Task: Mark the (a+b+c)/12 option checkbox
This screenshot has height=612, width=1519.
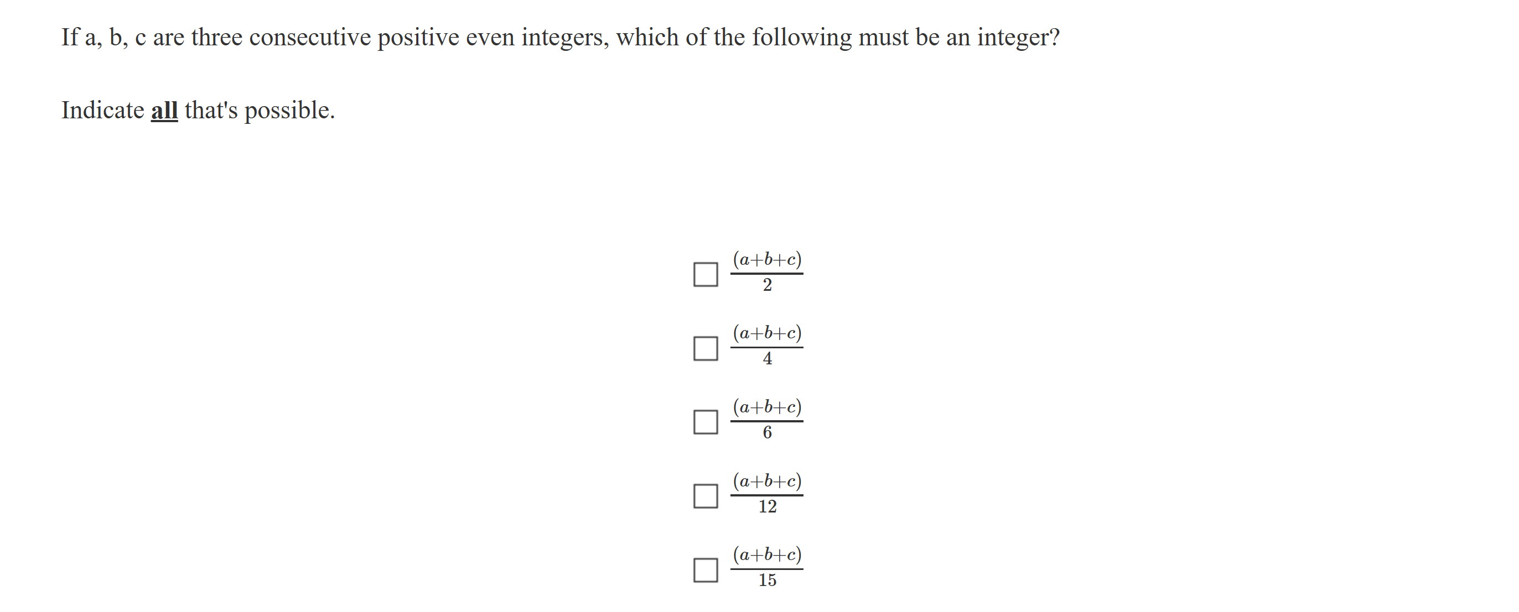Action: point(705,496)
